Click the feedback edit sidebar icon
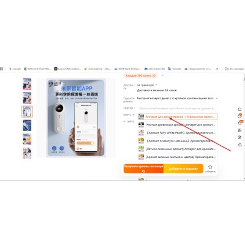 click(x=239, y=137)
